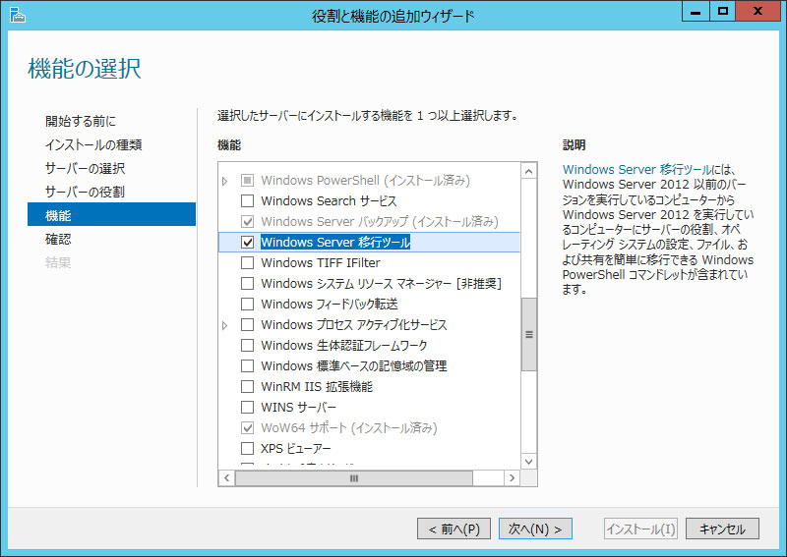Select the XPS ビューアー row text
The image size is (787, 557).
pyautogui.click(x=296, y=448)
